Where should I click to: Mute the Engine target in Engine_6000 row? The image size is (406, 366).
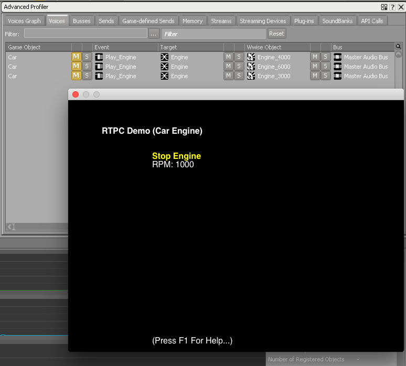228,66
